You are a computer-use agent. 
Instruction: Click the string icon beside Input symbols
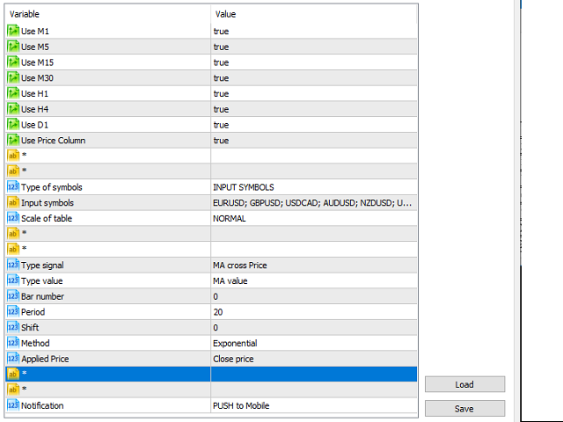tap(13, 203)
